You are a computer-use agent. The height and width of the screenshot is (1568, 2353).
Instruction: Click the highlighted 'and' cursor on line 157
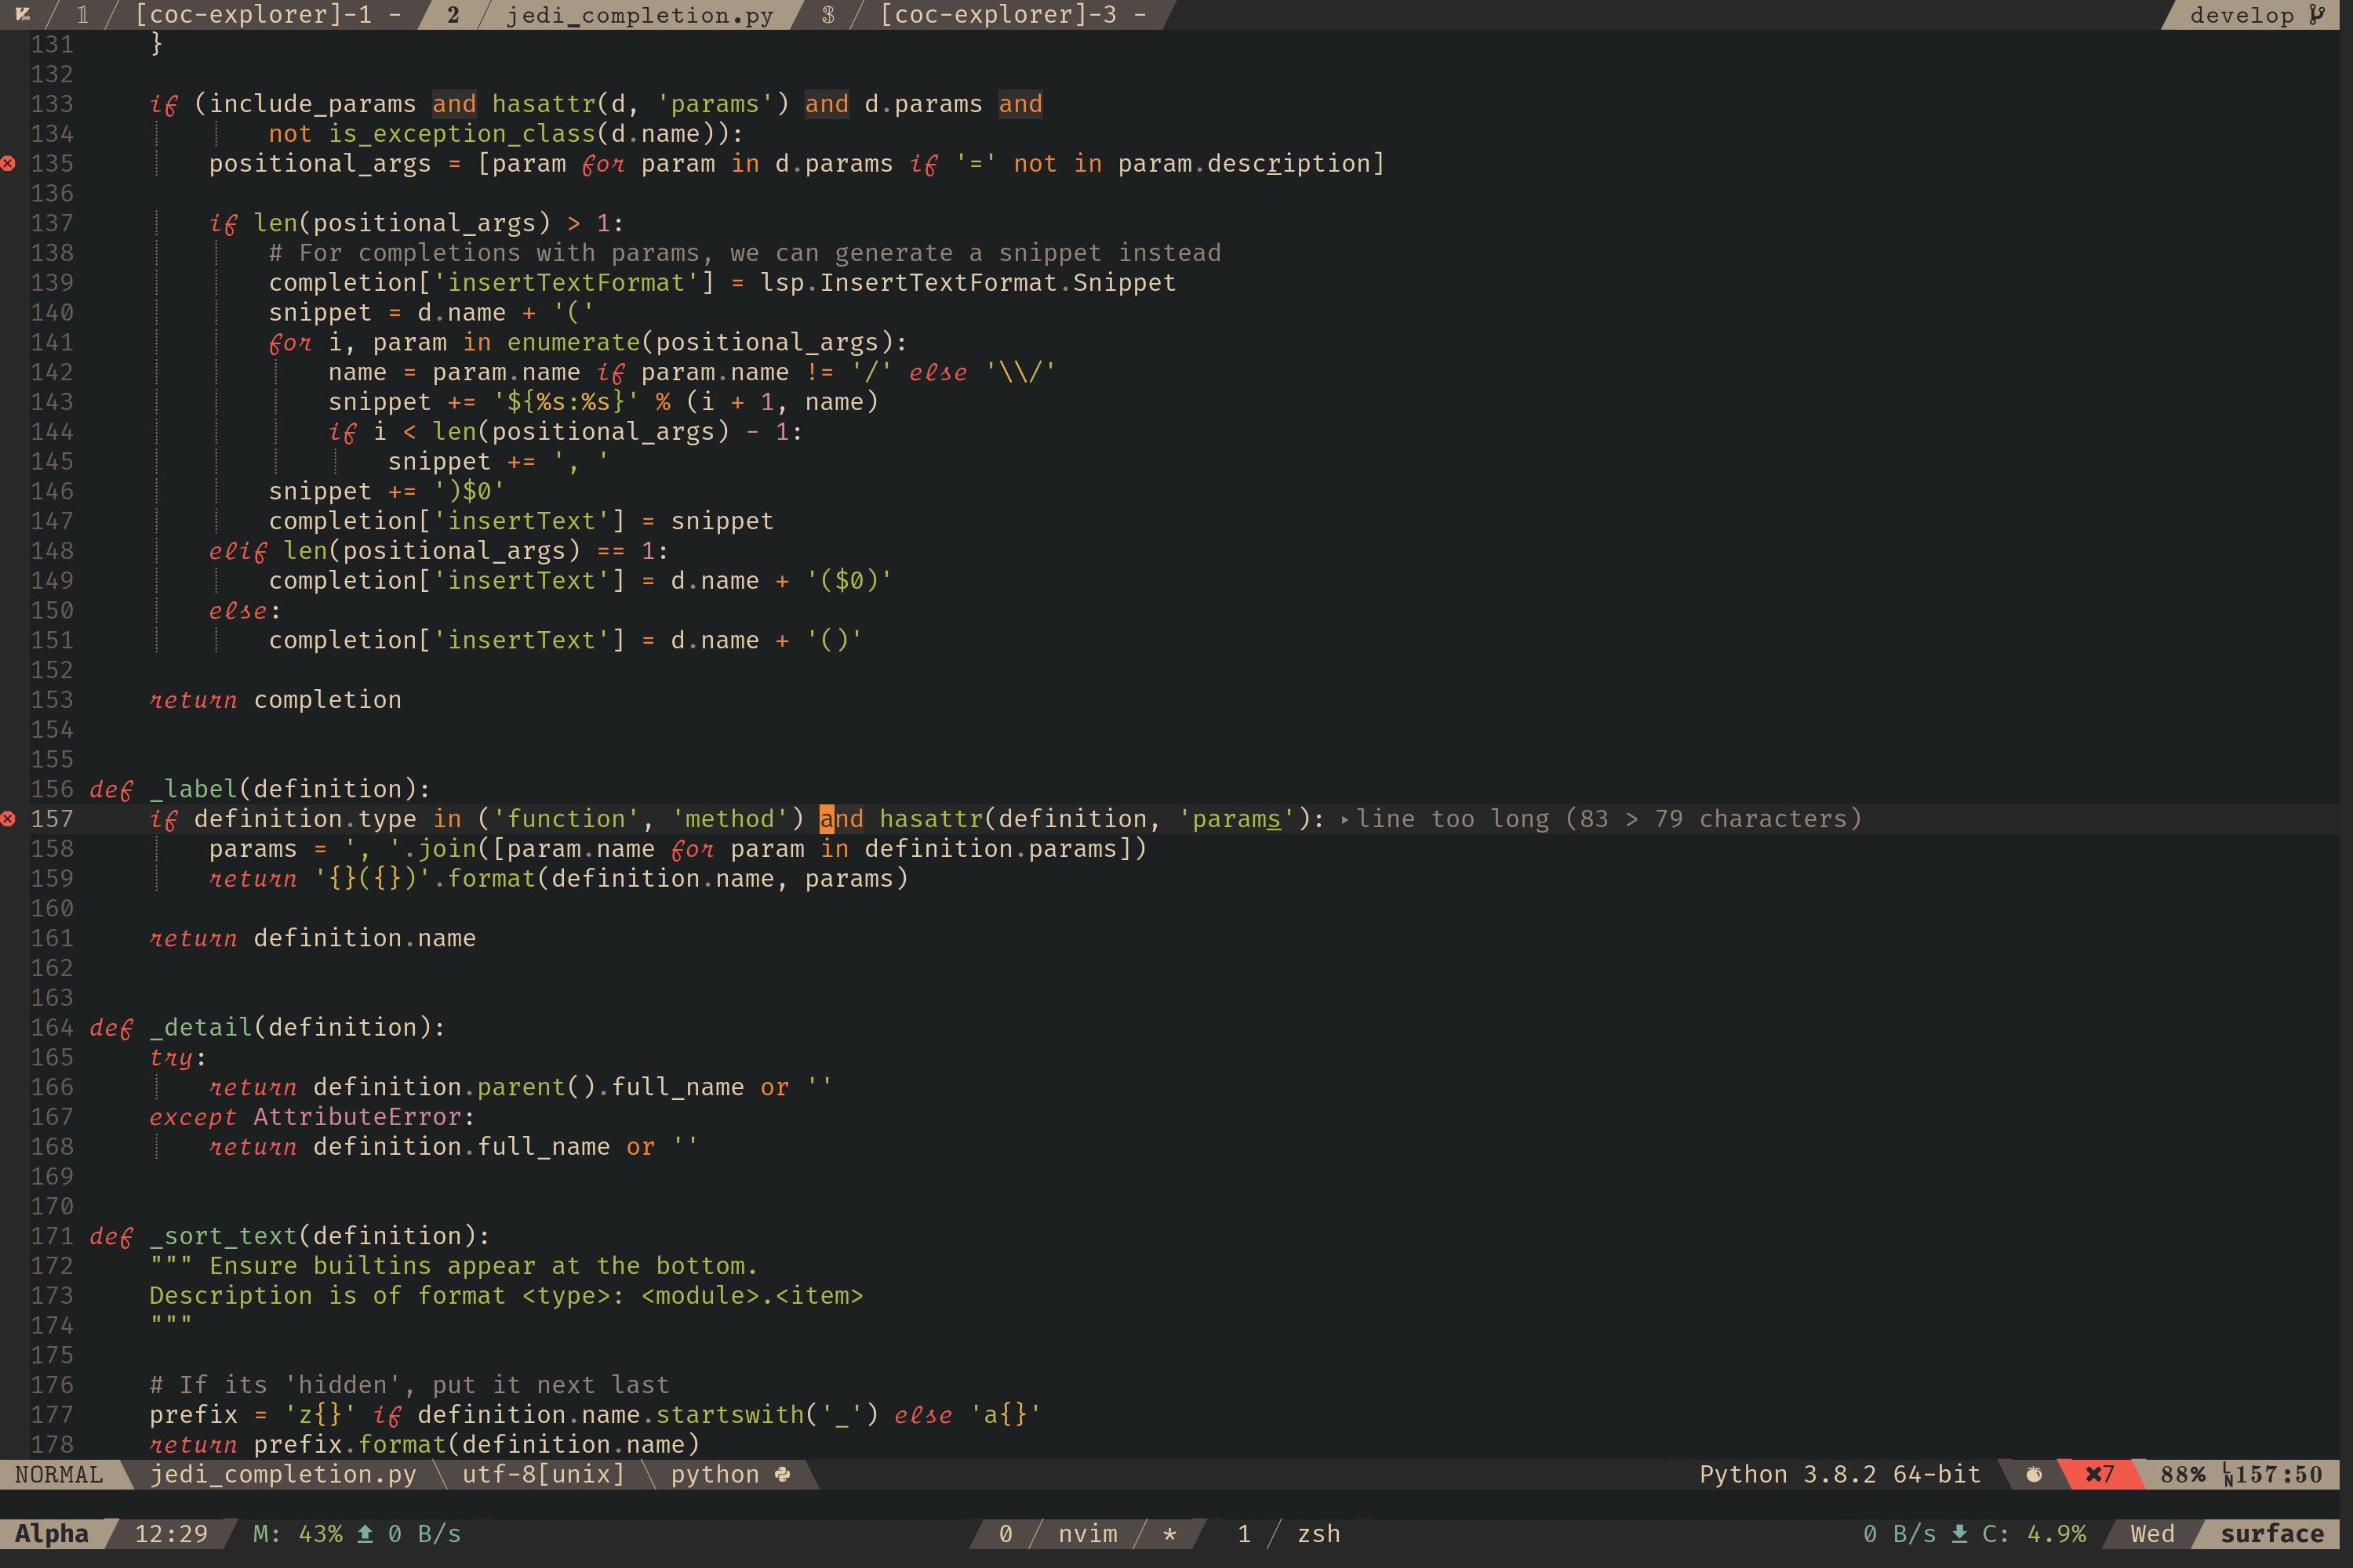(x=842, y=819)
